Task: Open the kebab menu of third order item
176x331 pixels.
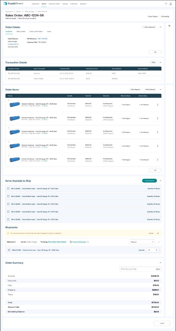Action: (x=158, y=132)
